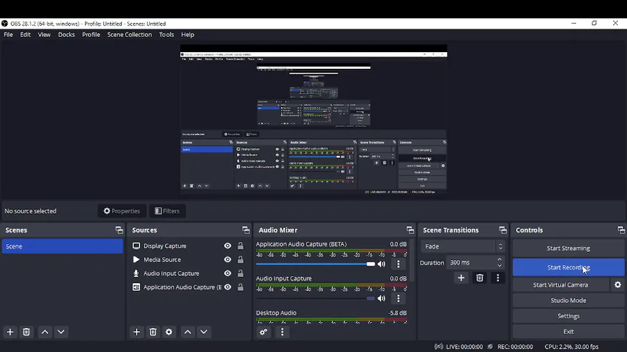The height and width of the screenshot is (352, 627).
Task: Hide the Audio Input Capture source
Action: (x=228, y=273)
